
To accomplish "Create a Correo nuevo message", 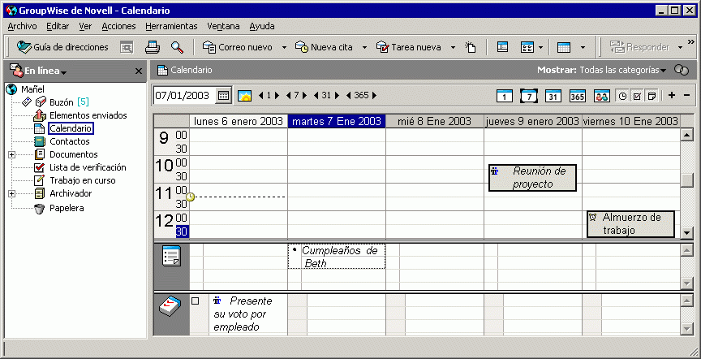I will [x=239, y=47].
